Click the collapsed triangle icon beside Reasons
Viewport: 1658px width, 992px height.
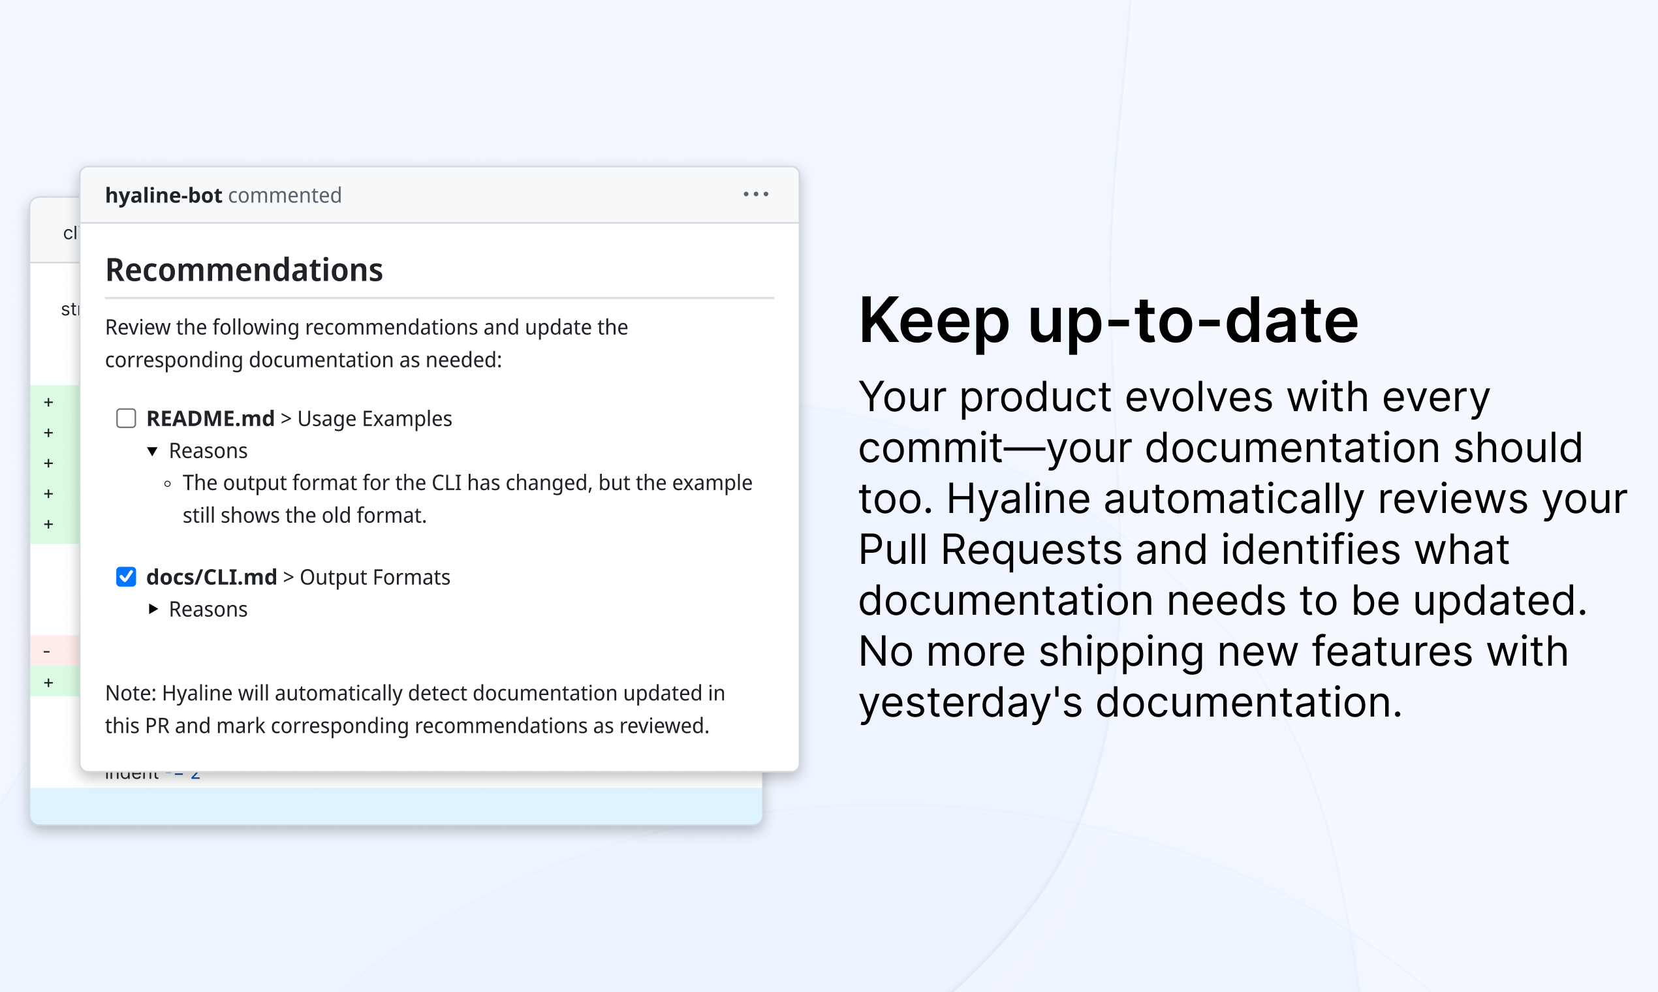(155, 609)
